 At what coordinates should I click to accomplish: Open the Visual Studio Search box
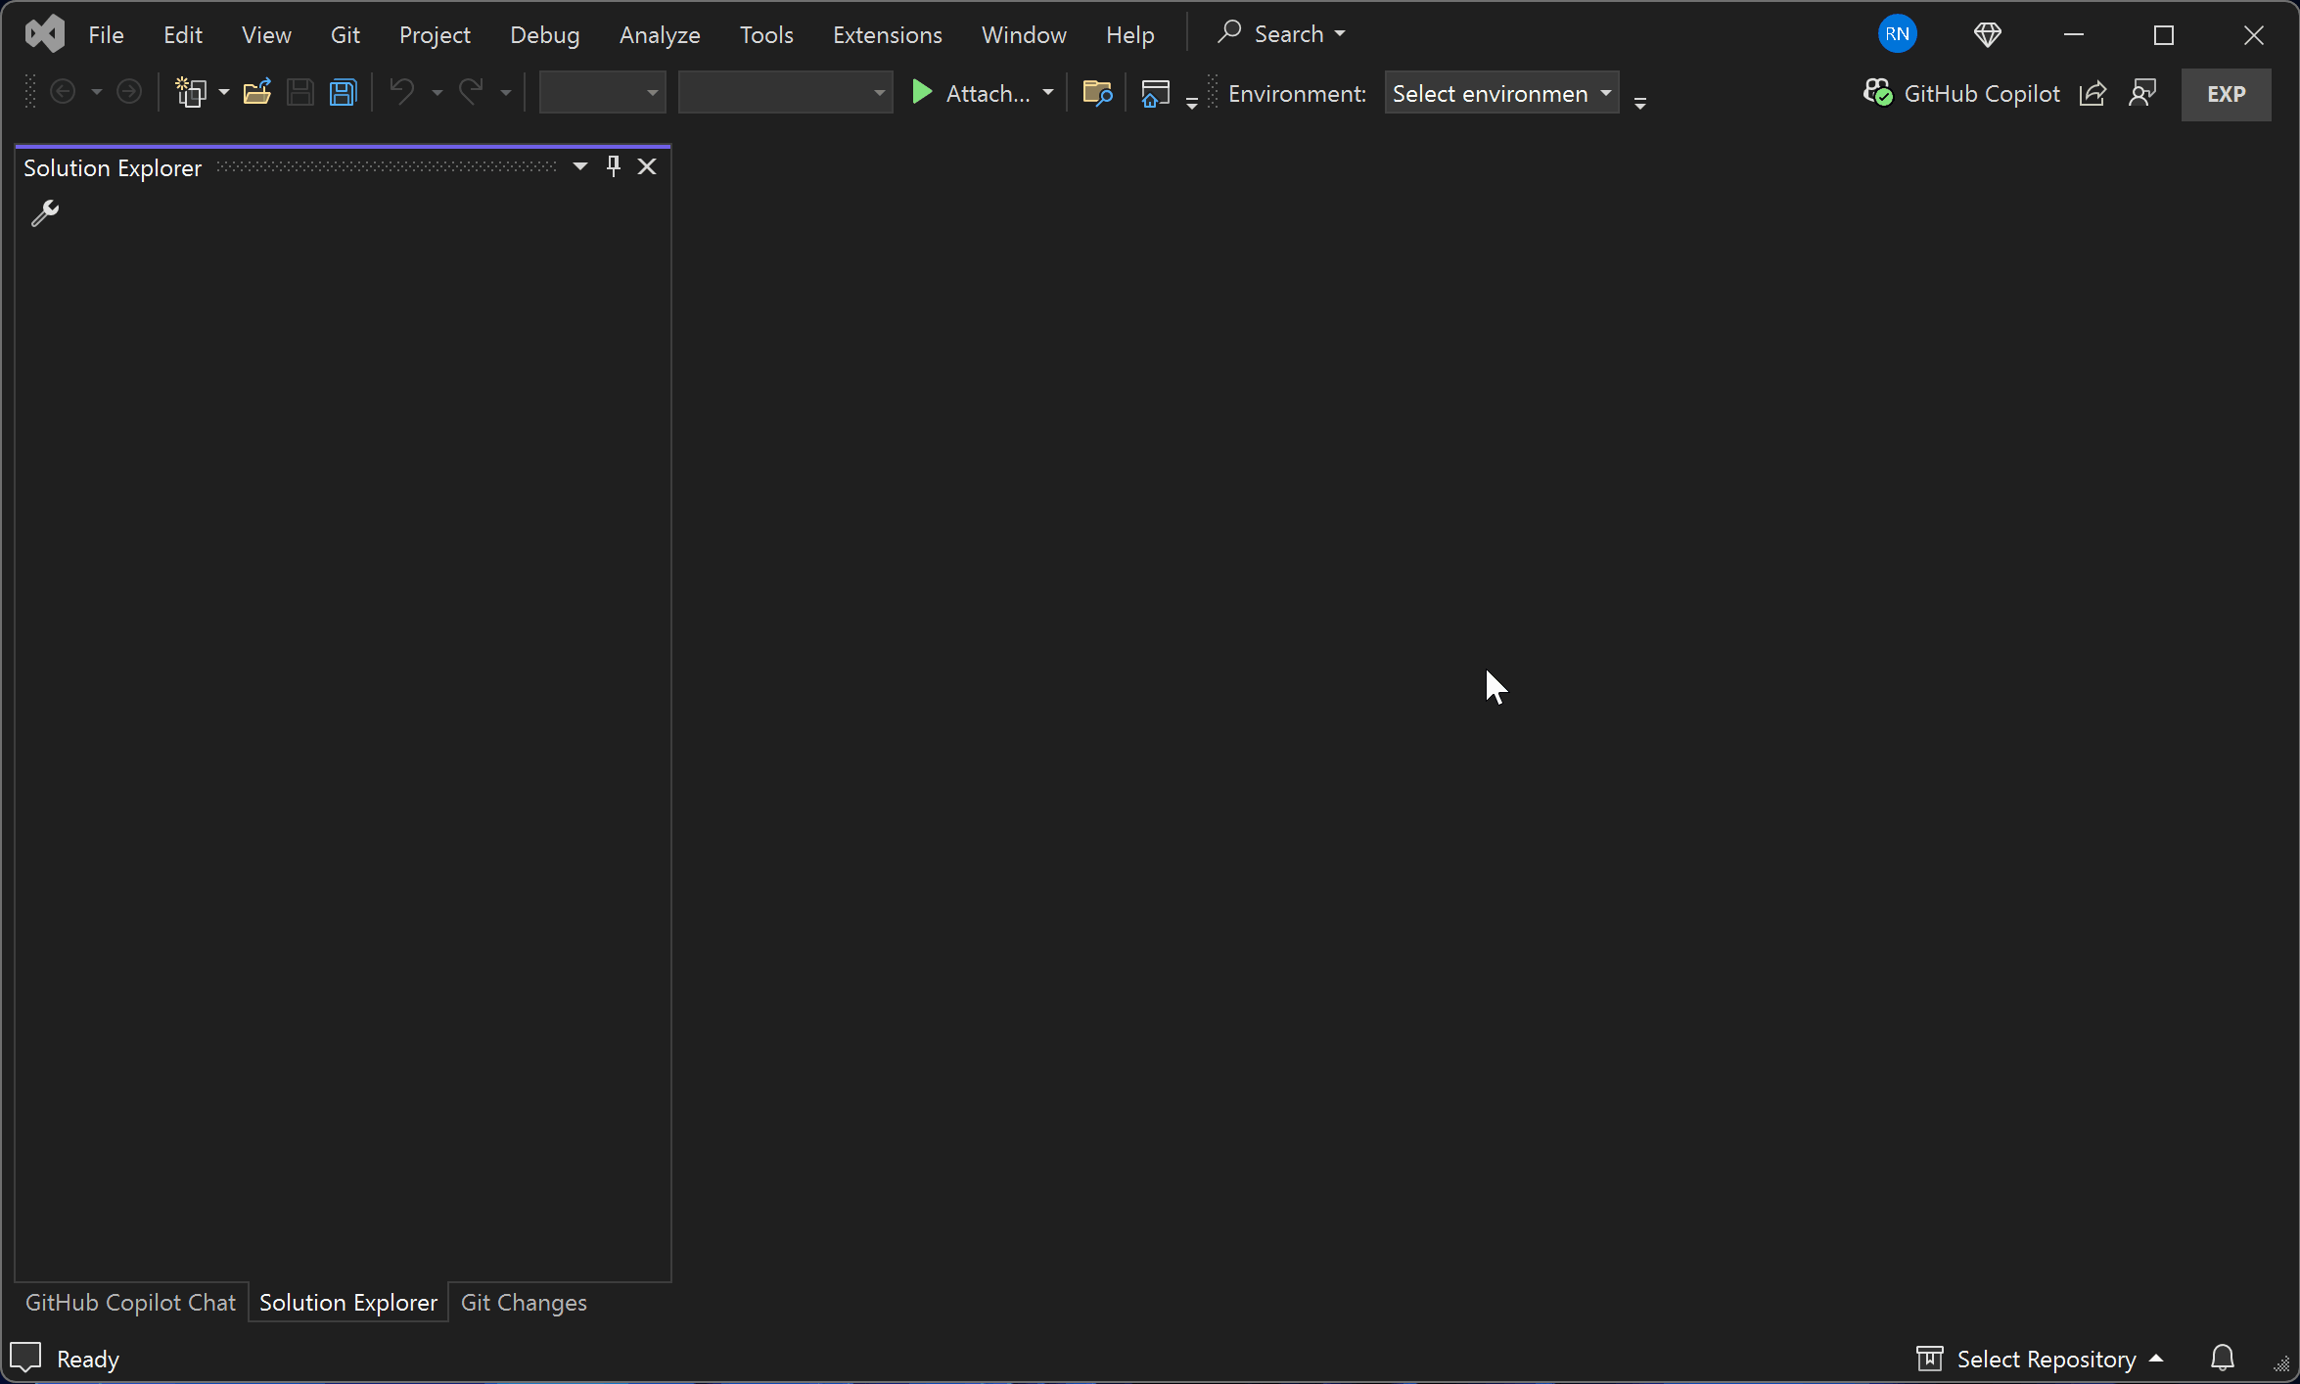[1280, 32]
